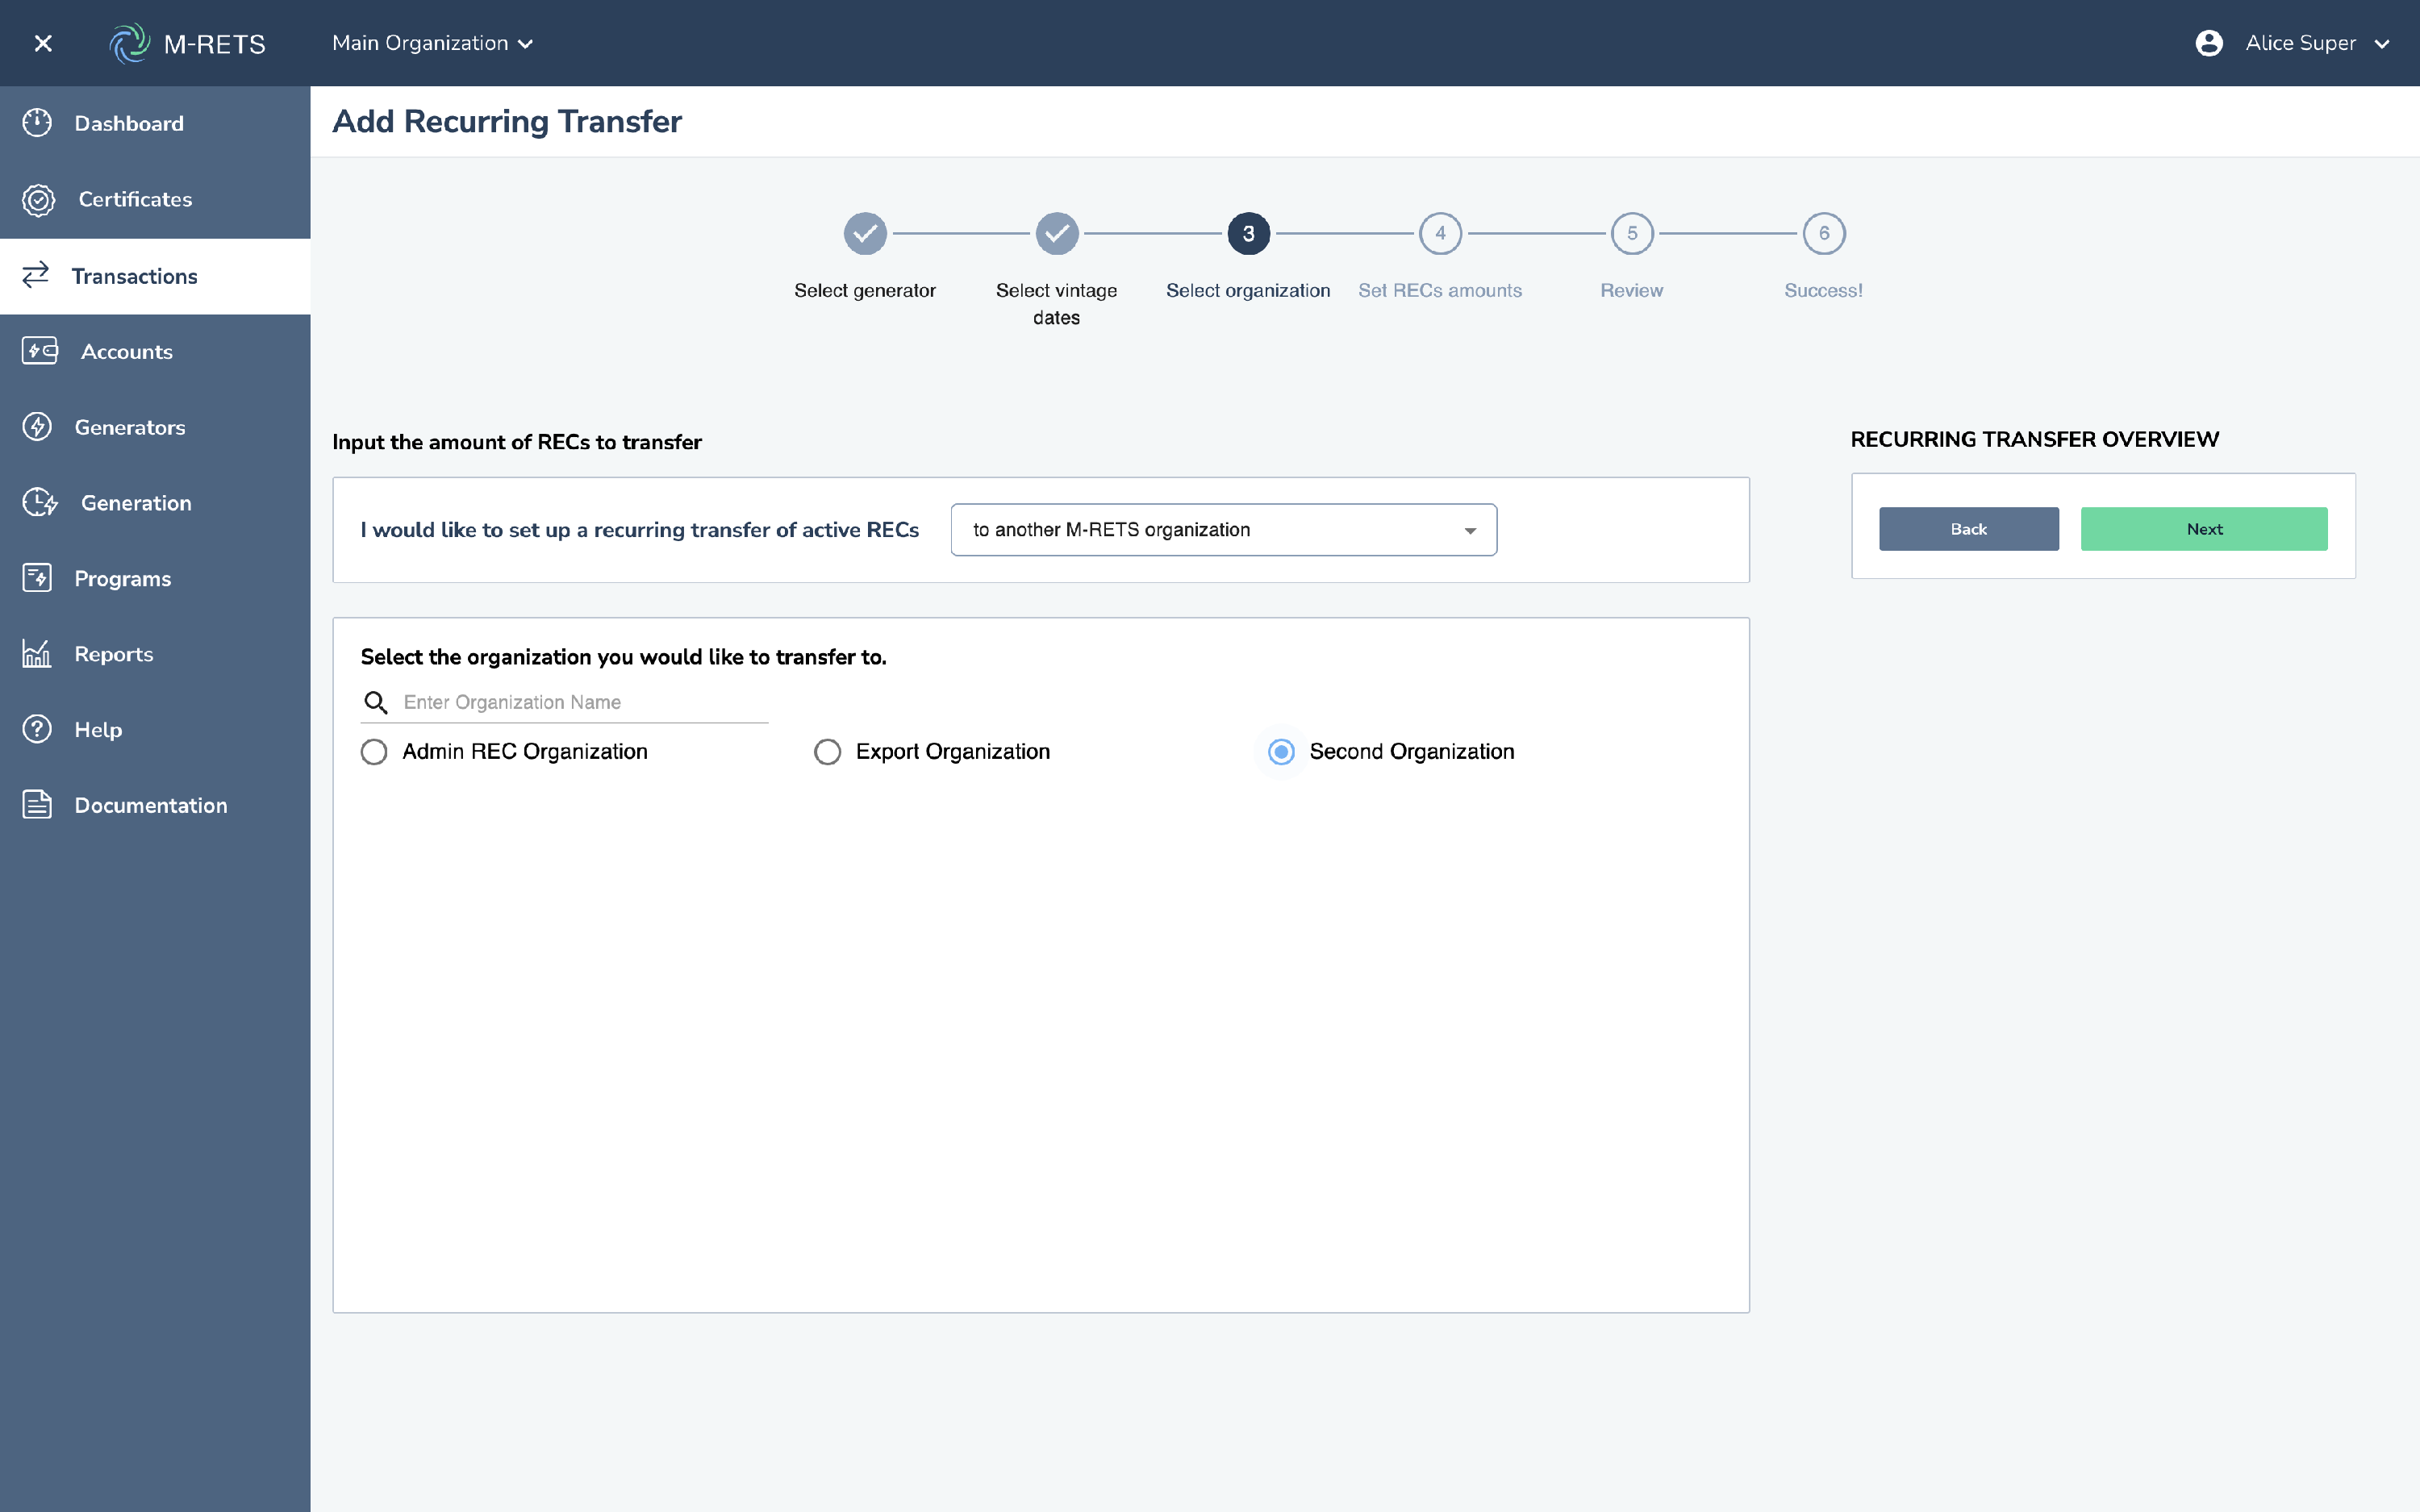Open Transactions in the sidebar

click(x=134, y=276)
